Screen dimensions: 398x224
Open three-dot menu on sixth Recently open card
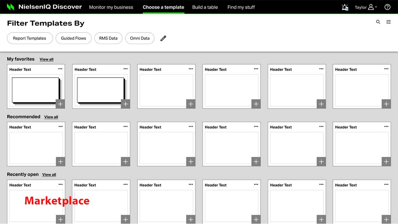(x=386, y=184)
